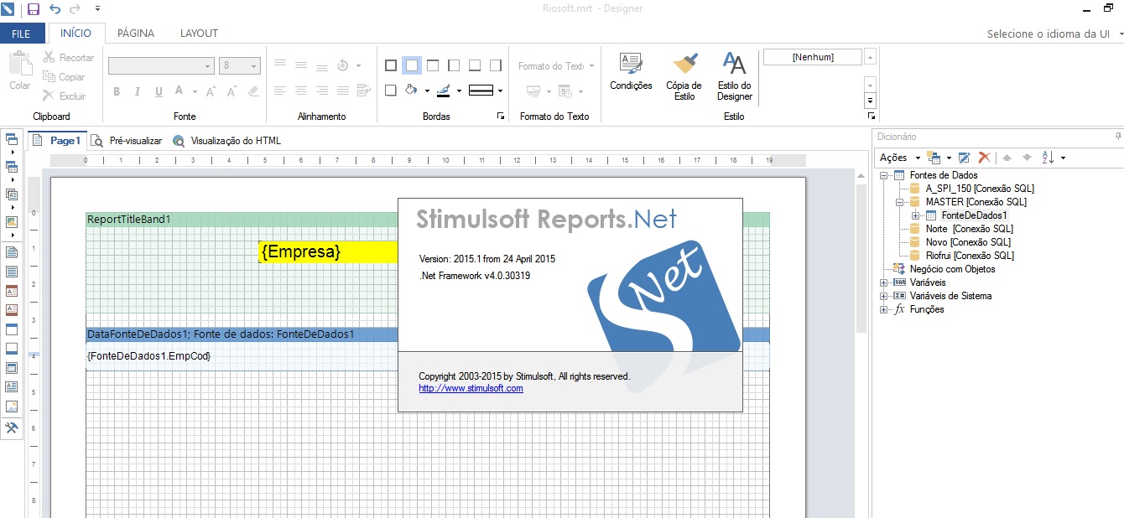Click the shadow border icon
Image resolution: width=1124 pixels, height=518 pixels.
pos(390,91)
